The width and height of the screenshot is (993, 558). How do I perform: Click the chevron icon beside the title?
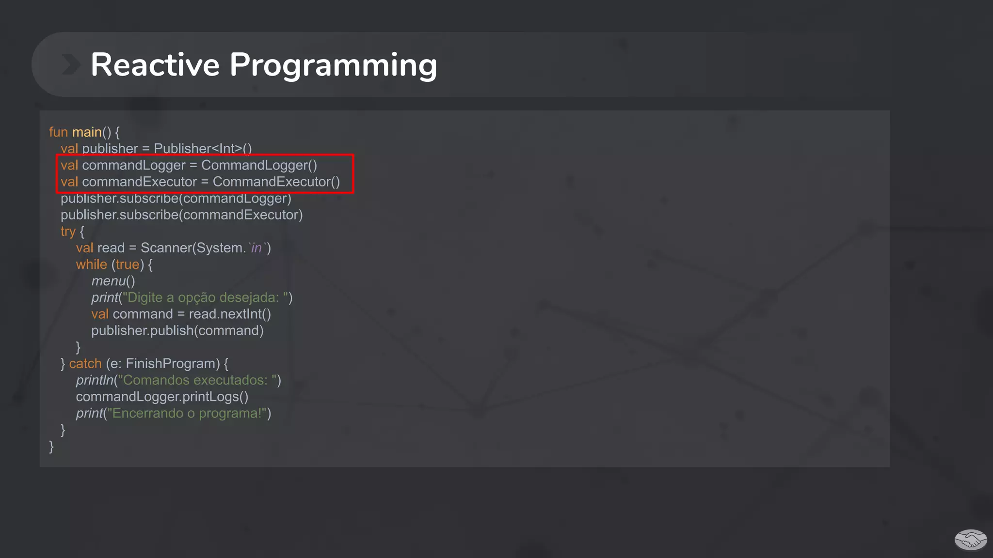71,64
